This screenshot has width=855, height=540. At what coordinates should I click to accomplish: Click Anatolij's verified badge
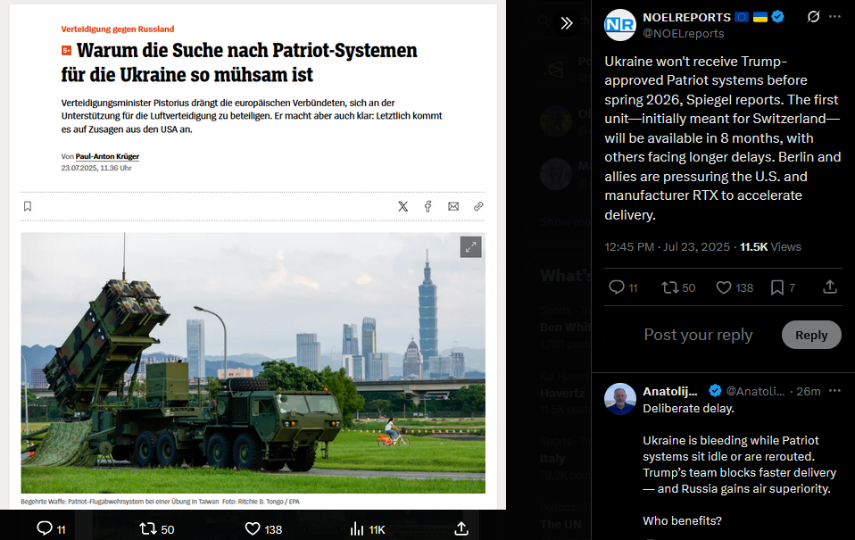point(715,391)
